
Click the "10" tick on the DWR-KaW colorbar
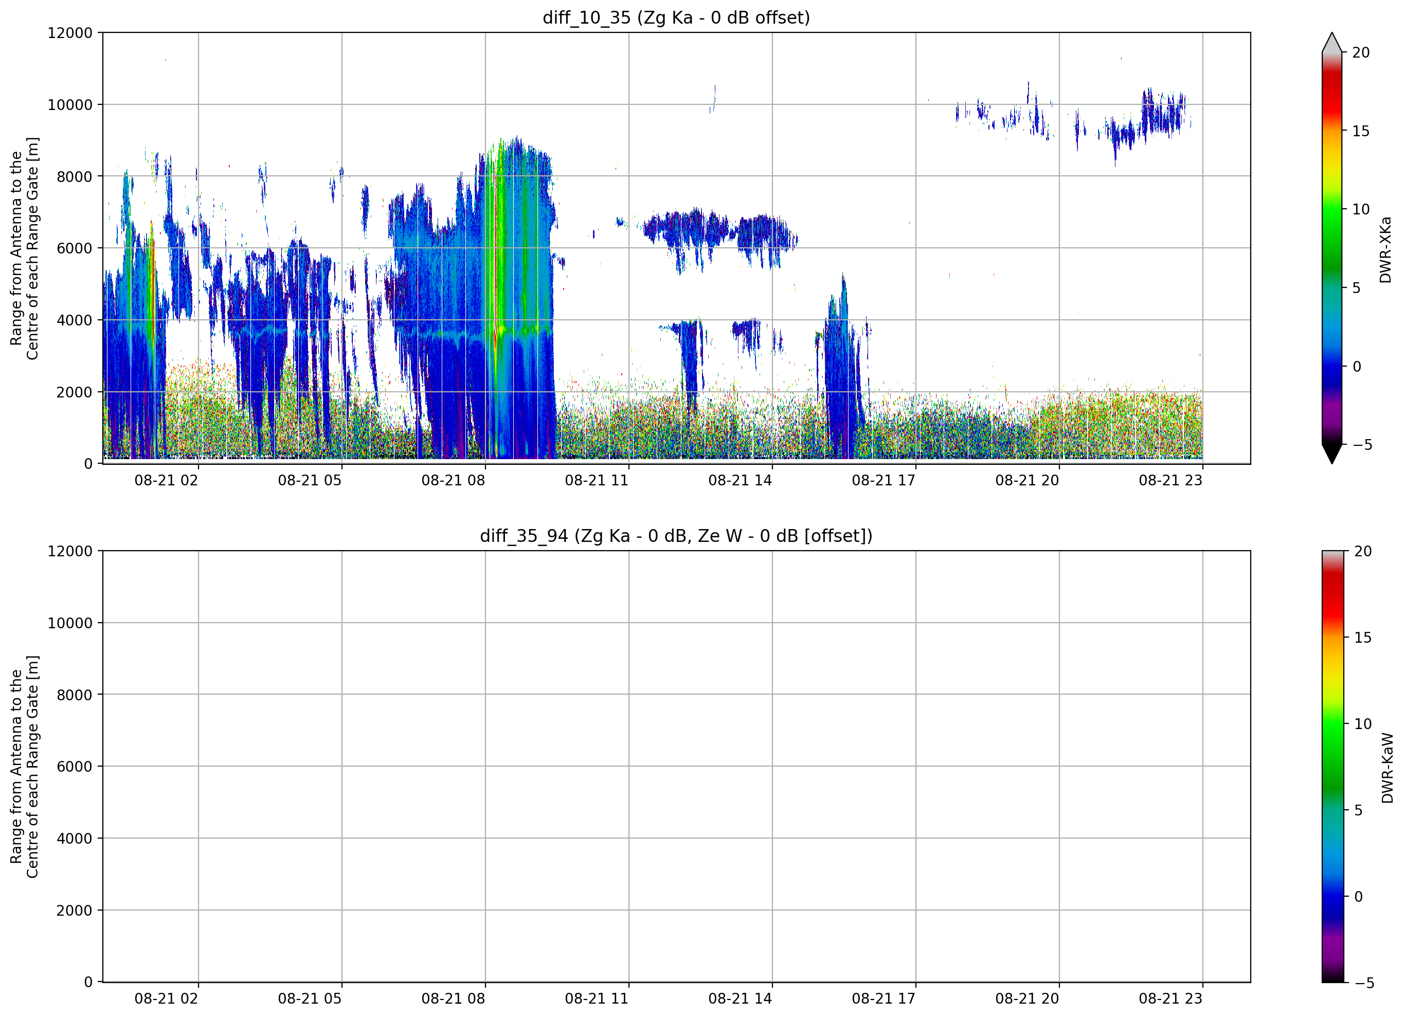[x=1362, y=724]
